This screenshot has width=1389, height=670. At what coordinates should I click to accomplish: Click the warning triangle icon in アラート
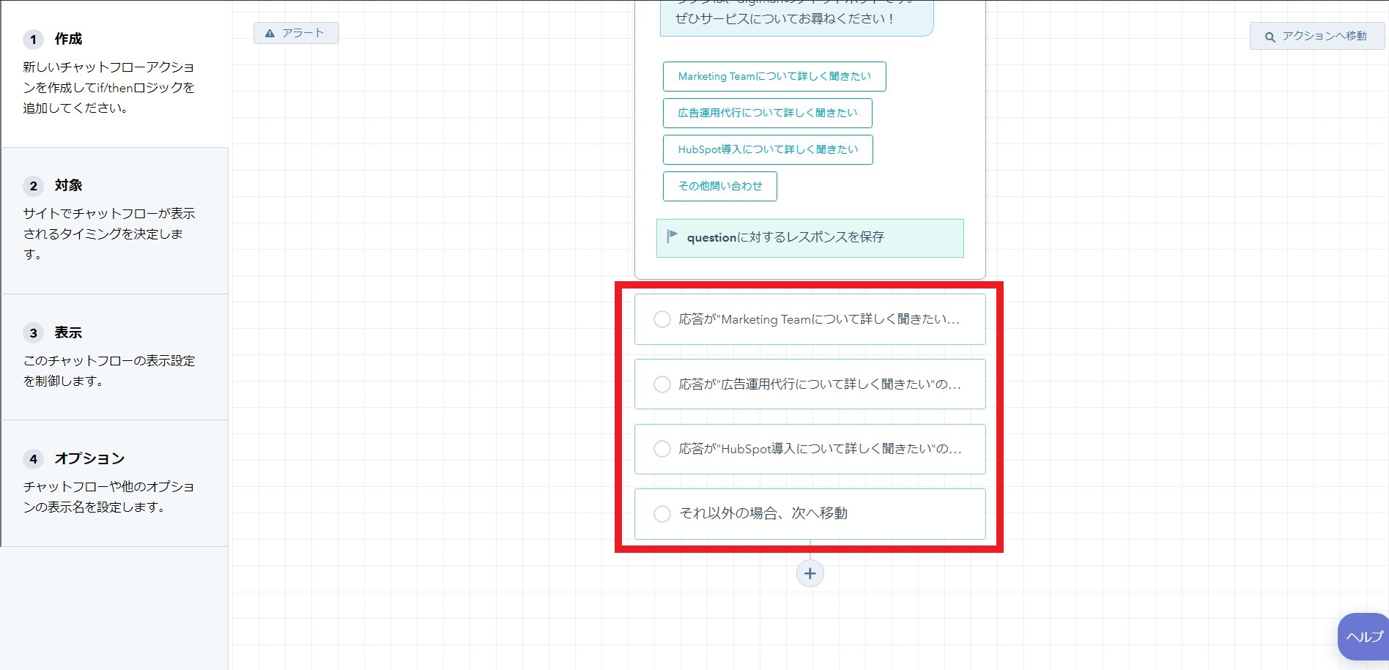tap(270, 33)
